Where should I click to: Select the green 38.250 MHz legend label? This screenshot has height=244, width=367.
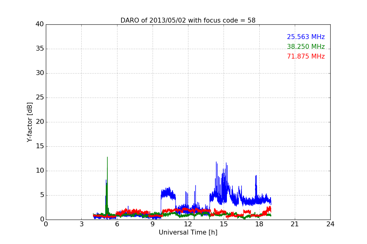coord(306,47)
